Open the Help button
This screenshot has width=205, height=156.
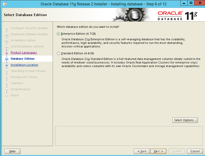click(x=12, y=151)
